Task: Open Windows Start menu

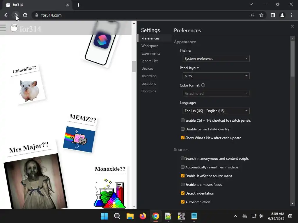Action: pos(104,216)
